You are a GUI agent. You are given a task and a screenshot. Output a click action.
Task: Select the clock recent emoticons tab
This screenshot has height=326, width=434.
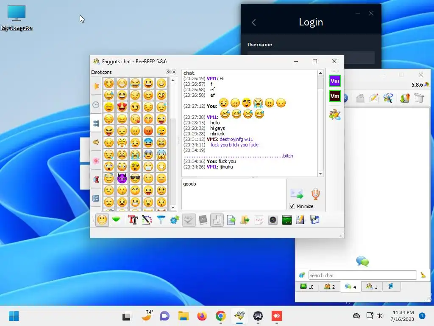tap(96, 105)
